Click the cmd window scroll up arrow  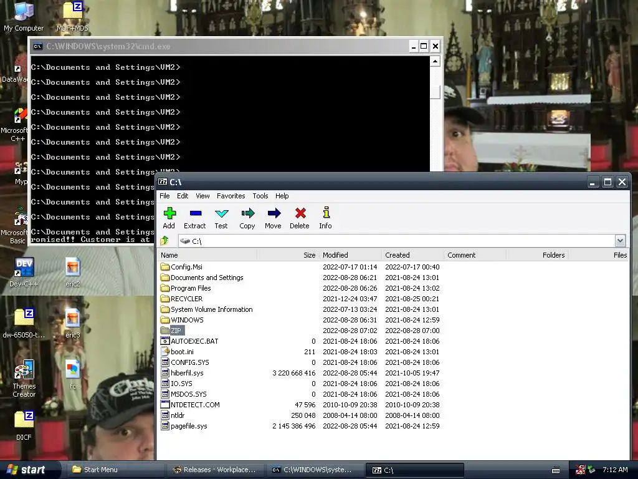coord(435,62)
